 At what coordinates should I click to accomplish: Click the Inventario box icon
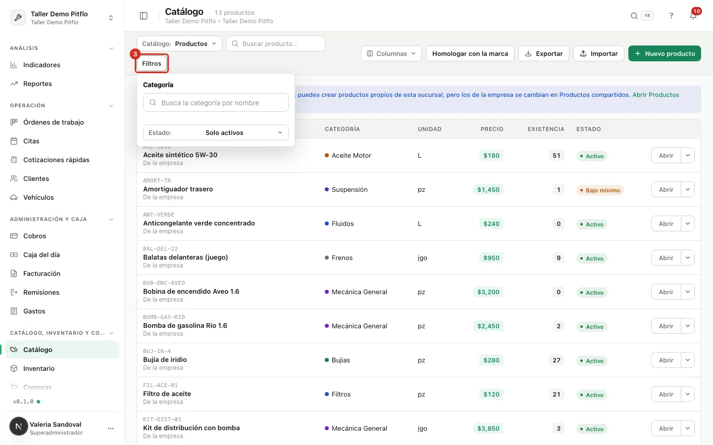[x=14, y=368]
